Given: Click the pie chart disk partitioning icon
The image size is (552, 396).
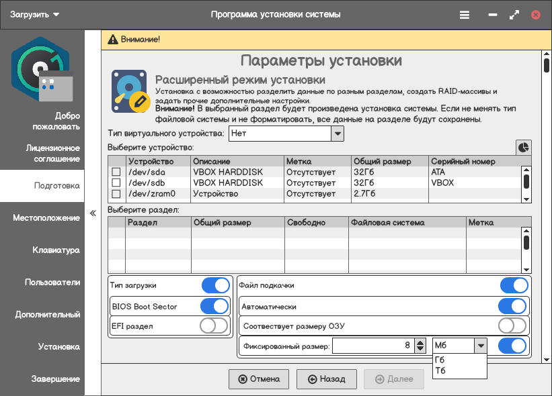Looking at the screenshot, I should click(x=523, y=147).
